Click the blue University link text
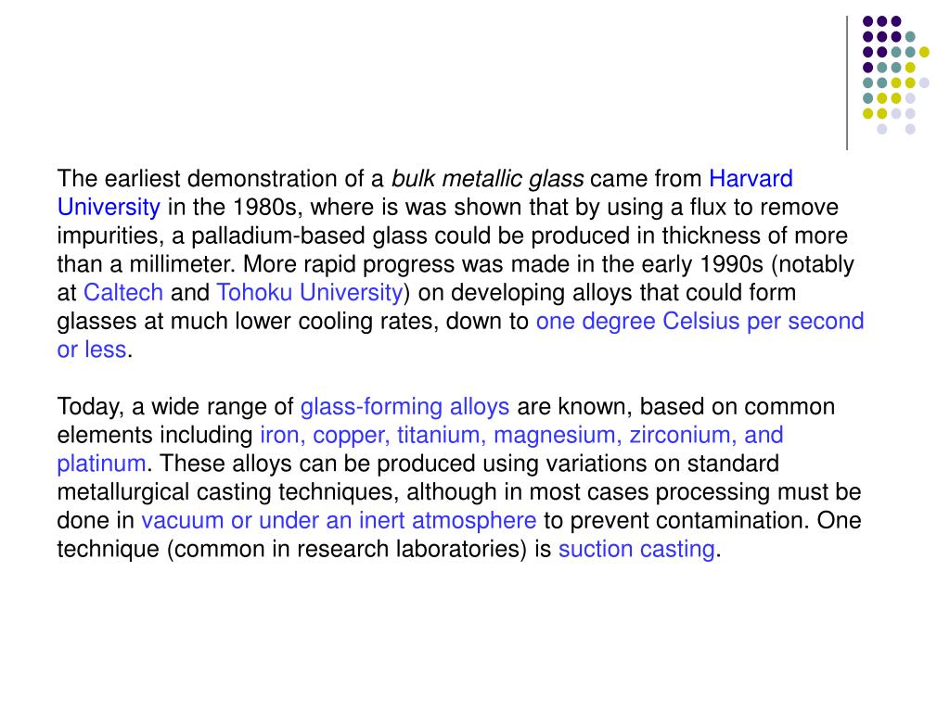950x712 pixels. point(109,207)
